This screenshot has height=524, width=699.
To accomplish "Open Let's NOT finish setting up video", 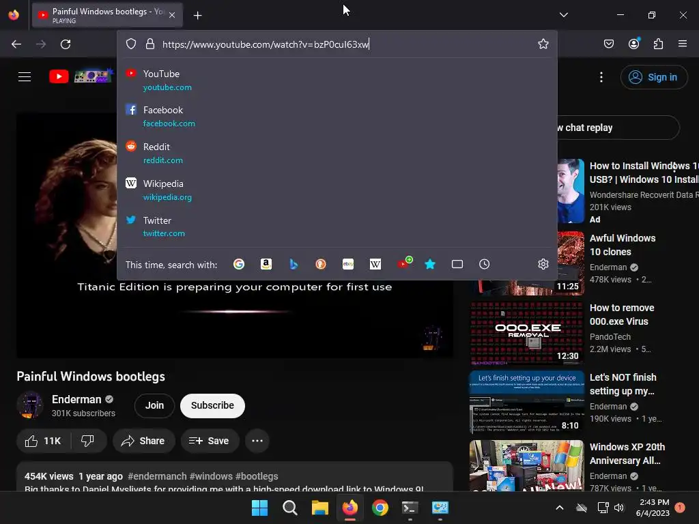I will 623,384.
